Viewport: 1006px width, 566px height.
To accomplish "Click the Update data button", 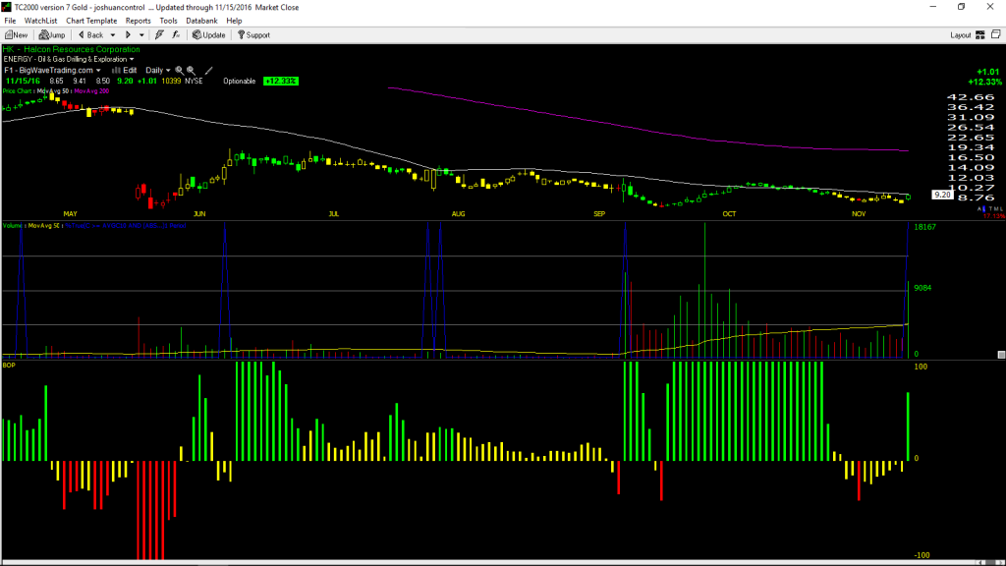I will [x=209, y=35].
